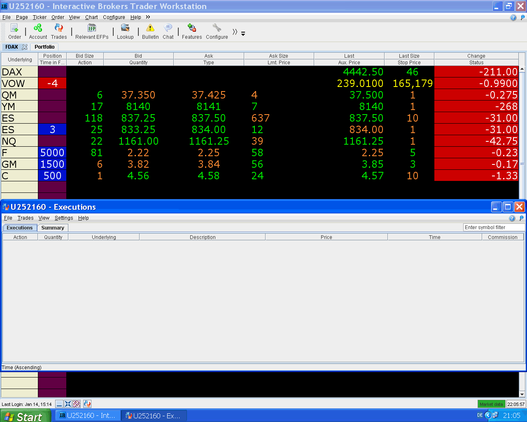Sort executions by the Commission column header
The width and height of the screenshot is (527, 422).
[x=503, y=237]
